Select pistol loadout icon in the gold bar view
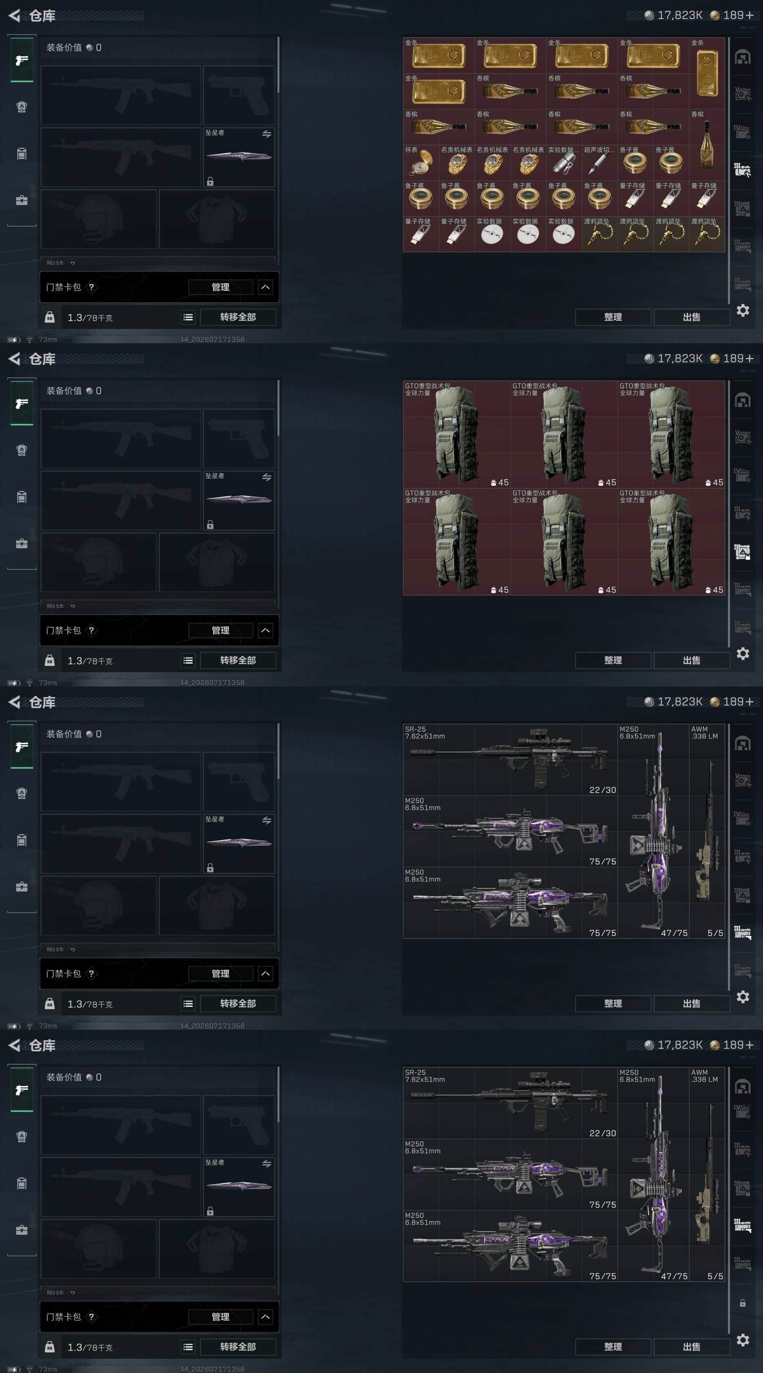The height and width of the screenshot is (1373, 763). (21, 60)
